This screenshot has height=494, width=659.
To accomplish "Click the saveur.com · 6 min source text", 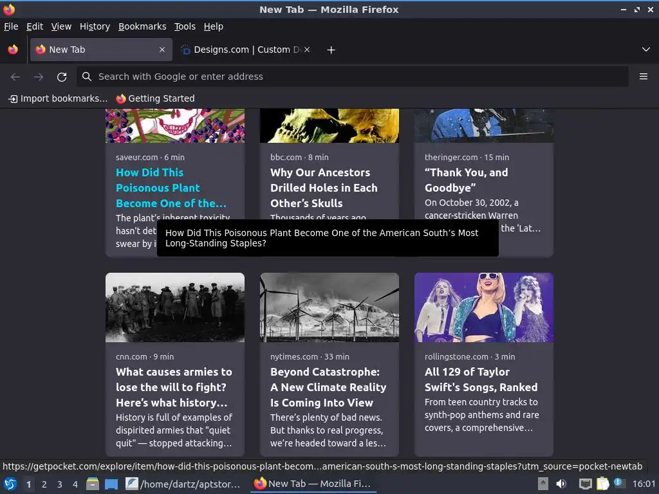I will [150, 157].
